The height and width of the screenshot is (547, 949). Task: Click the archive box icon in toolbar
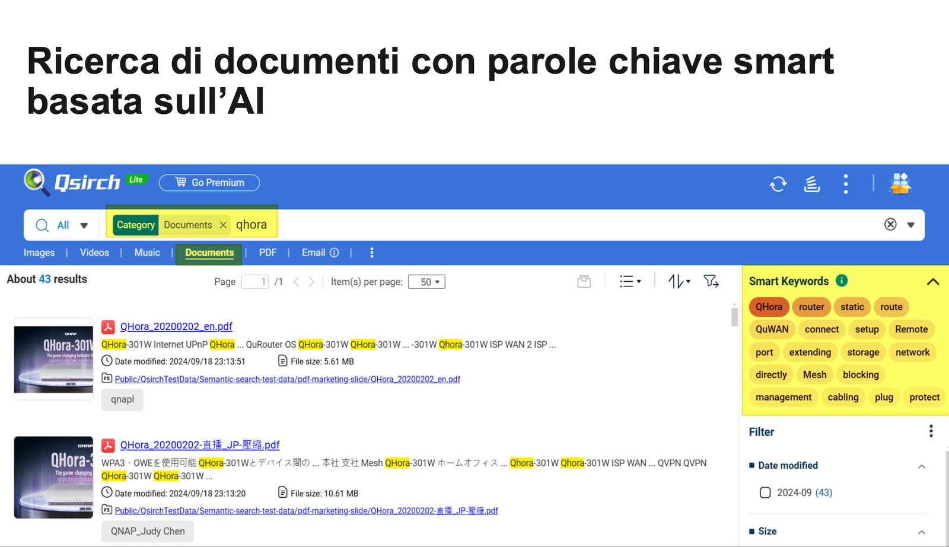[584, 281]
